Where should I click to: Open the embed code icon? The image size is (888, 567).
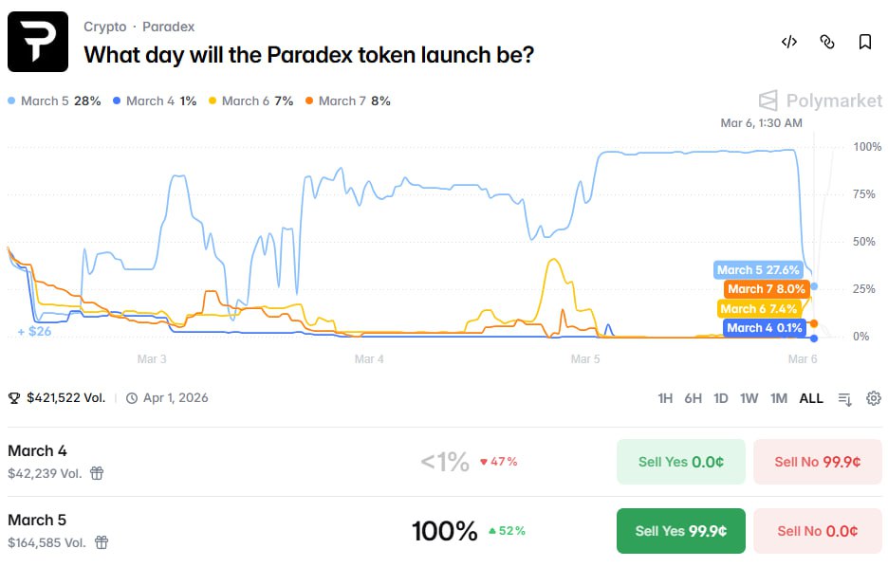pyautogui.click(x=788, y=42)
